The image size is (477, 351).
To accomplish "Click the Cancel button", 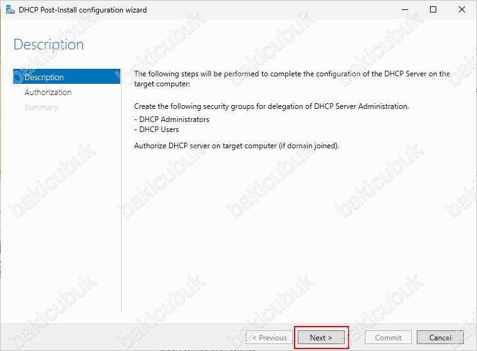I will (x=440, y=337).
